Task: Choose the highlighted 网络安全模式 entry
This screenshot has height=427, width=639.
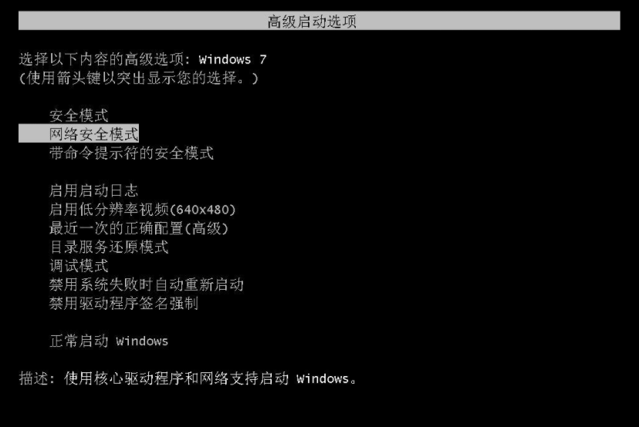Action: pos(79,134)
